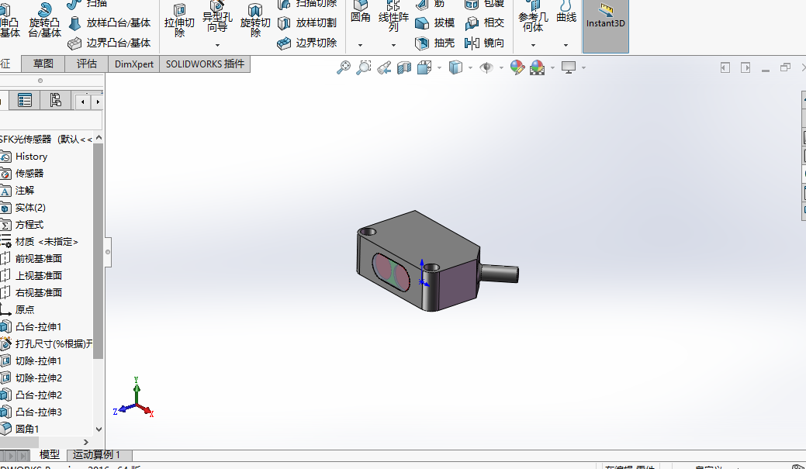Open Curves dropdown arrow
This screenshot has width=806, height=469.
point(566,45)
